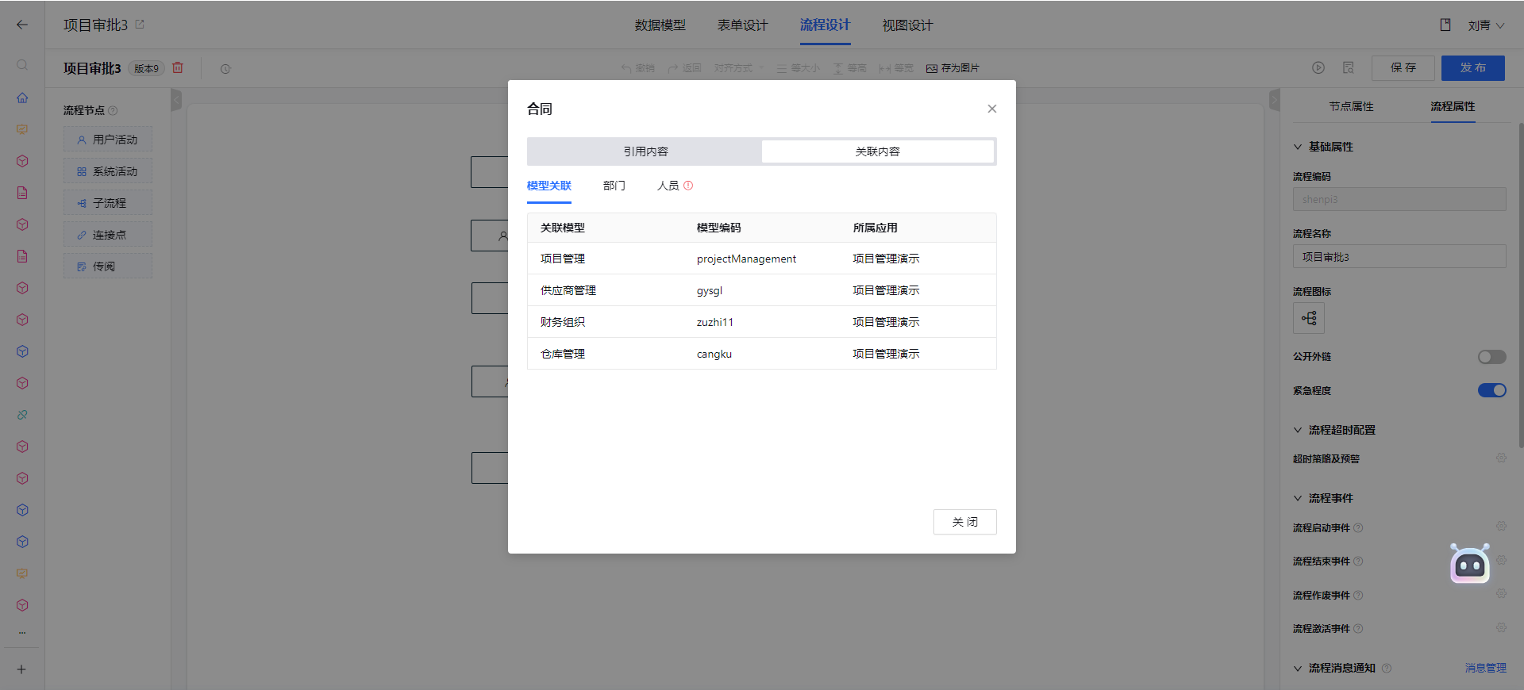Open the 超时策略及预警 settings gear

pos(1501,458)
